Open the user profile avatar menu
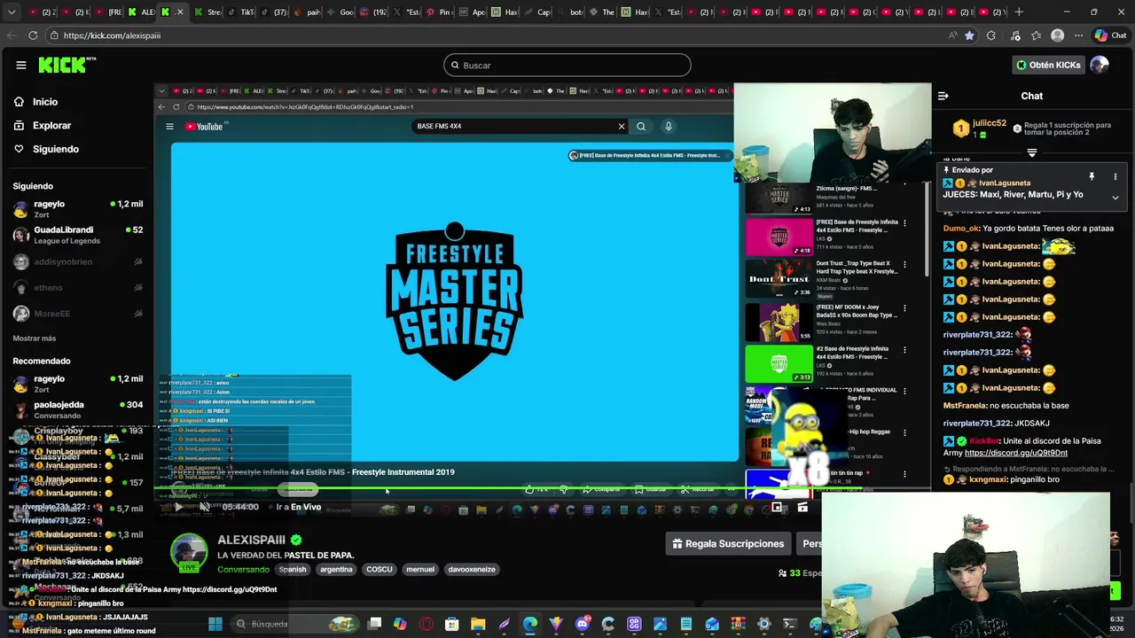 (1100, 65)
